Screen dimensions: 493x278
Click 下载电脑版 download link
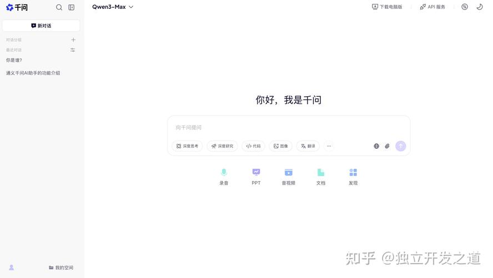(x=387, y=7)
